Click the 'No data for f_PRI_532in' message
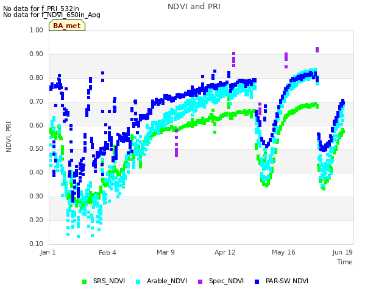390x293 pixels. (41, 9)
